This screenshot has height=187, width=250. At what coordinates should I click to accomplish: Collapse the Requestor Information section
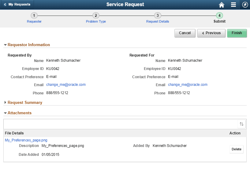[5, 45]
